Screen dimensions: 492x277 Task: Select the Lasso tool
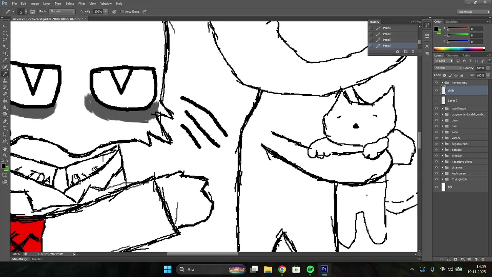coord(5,40)
